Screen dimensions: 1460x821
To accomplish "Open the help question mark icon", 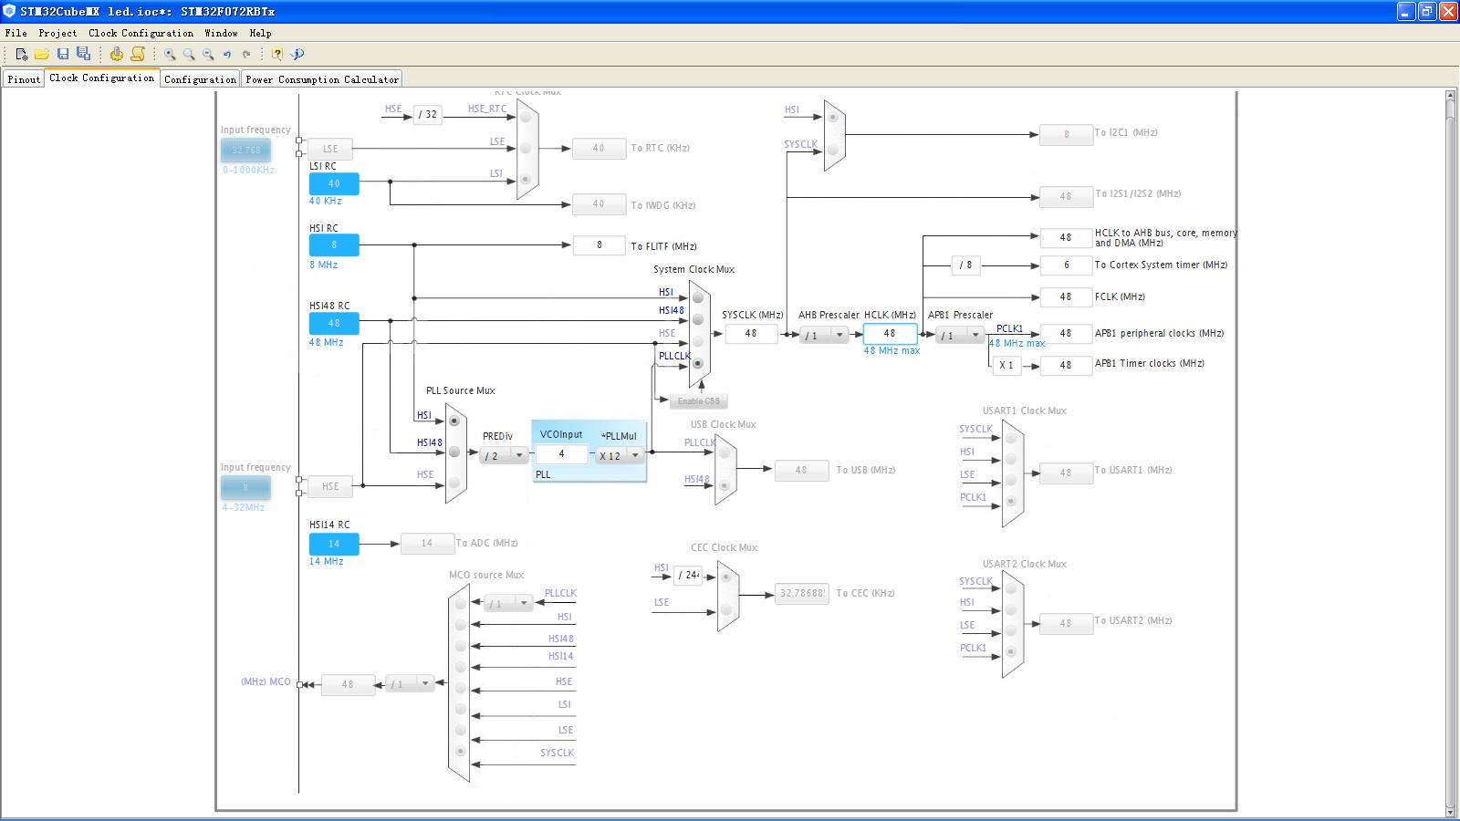I will click(277, 55).
